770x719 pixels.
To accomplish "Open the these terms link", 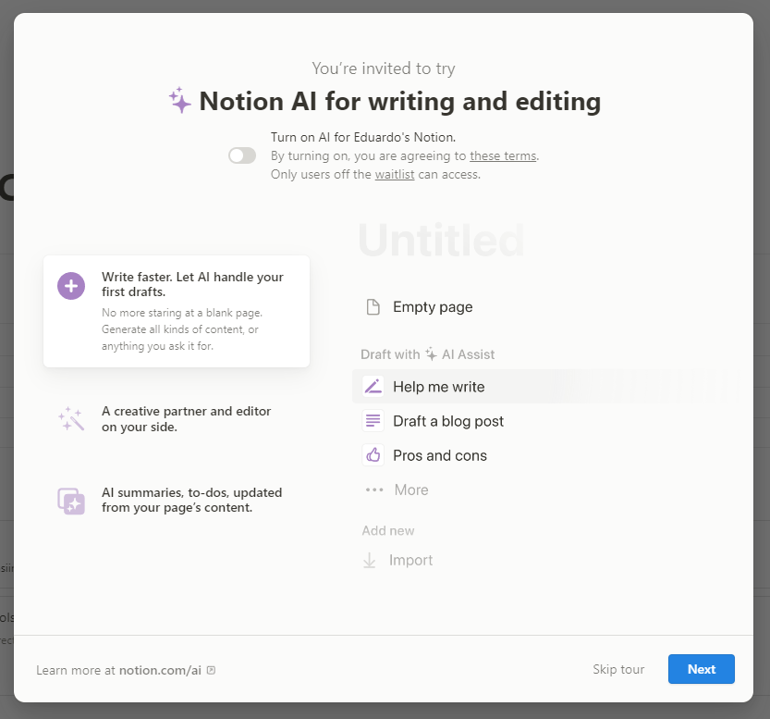I will click(x=502, y=155).
